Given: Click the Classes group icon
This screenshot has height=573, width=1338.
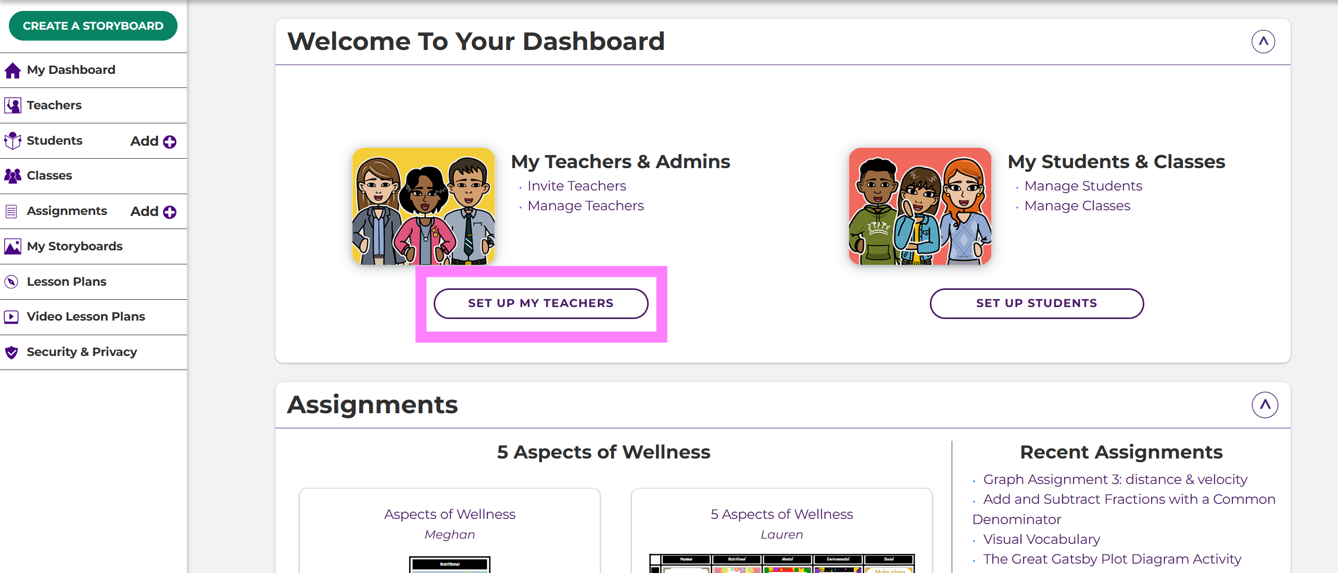Looking at the screenshot, I should tap(12, 176).
